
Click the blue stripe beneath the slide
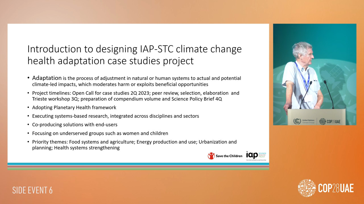pos(138,164)
